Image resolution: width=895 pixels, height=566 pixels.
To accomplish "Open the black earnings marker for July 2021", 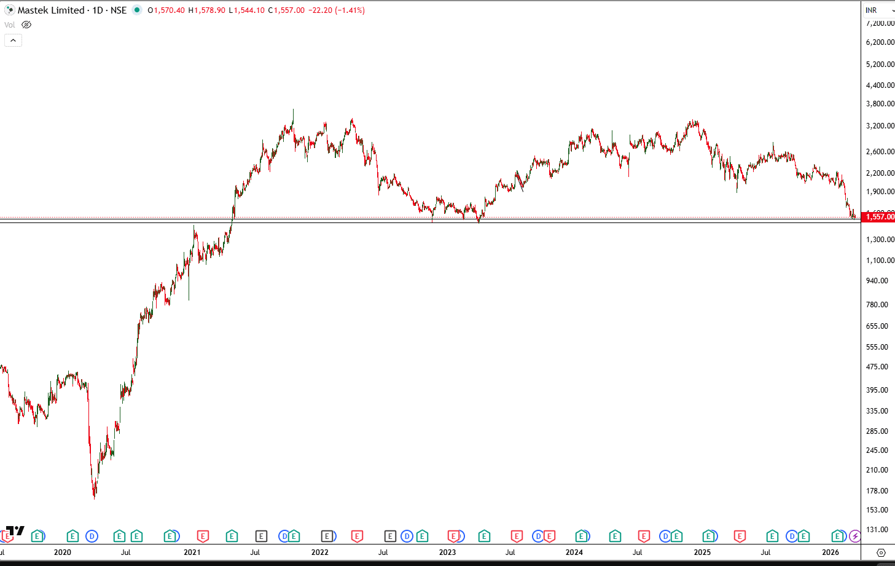I will pos(261,537).
